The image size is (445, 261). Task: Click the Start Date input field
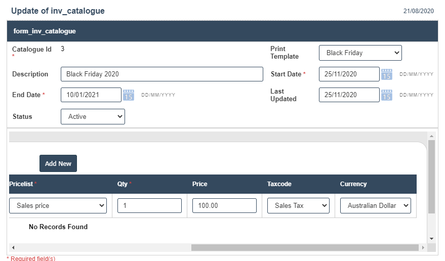pos(349,74)
